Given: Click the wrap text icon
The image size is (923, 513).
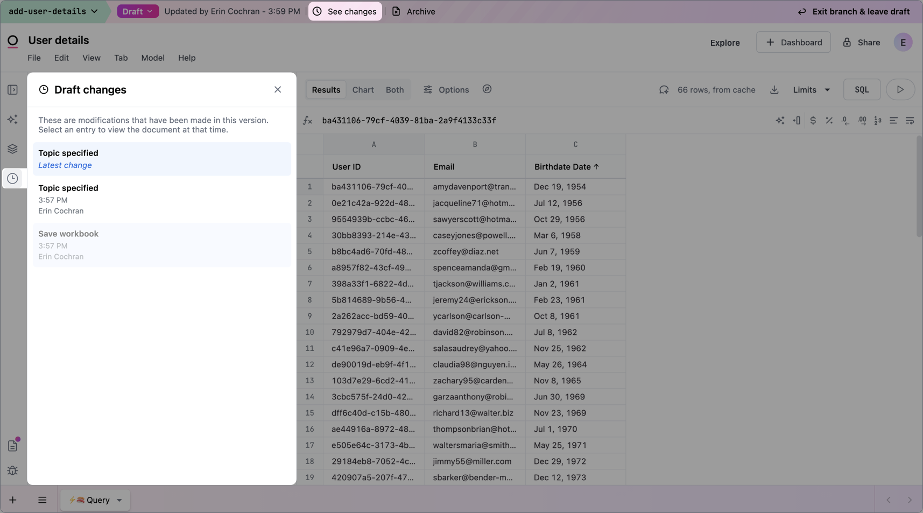Looking at the screenshot, I should point(910,121).
